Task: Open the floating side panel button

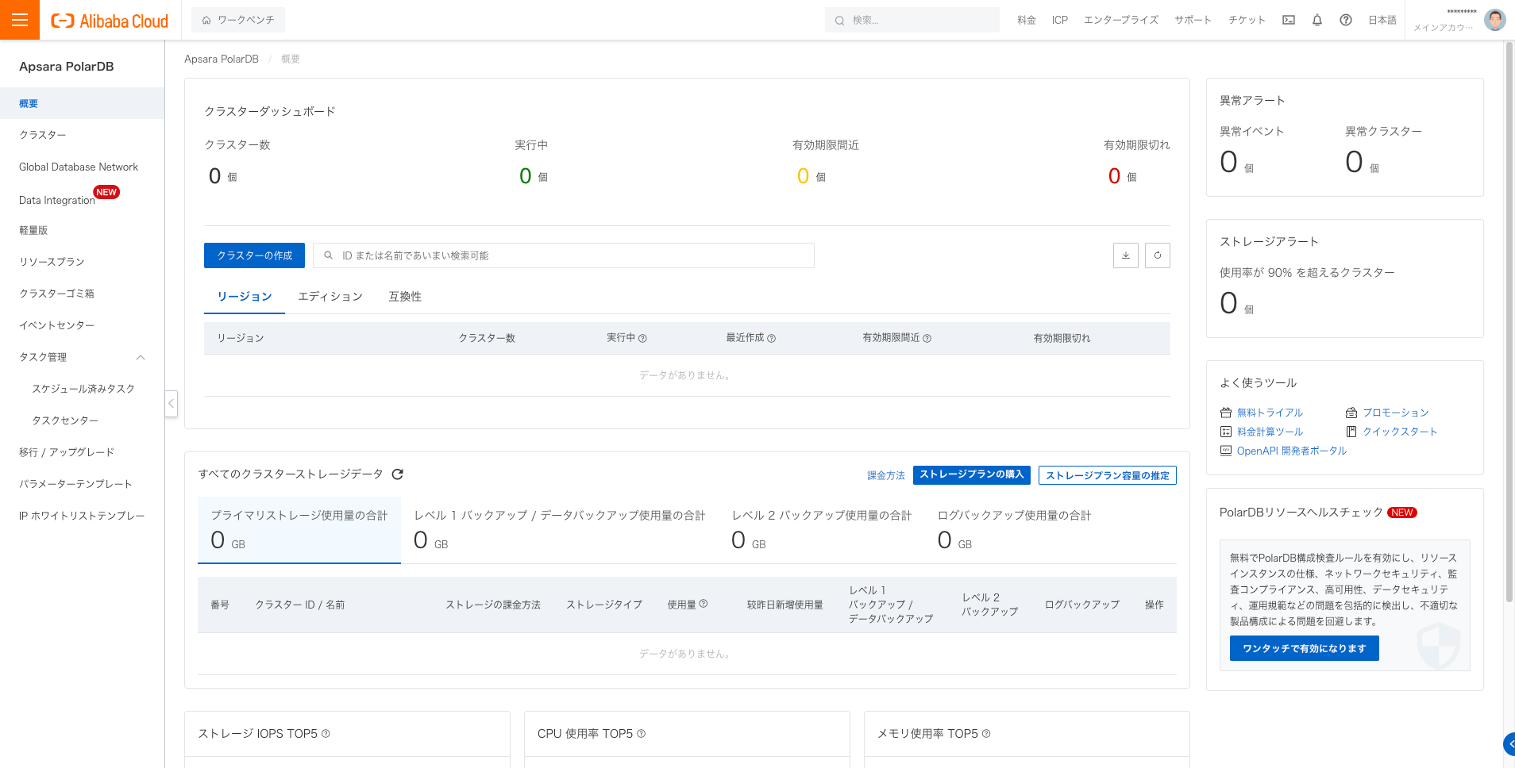Action: (1509, 744)
